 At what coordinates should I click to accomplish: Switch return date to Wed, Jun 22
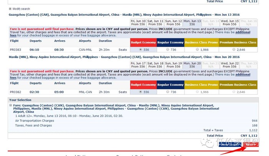tap(230, 65)
